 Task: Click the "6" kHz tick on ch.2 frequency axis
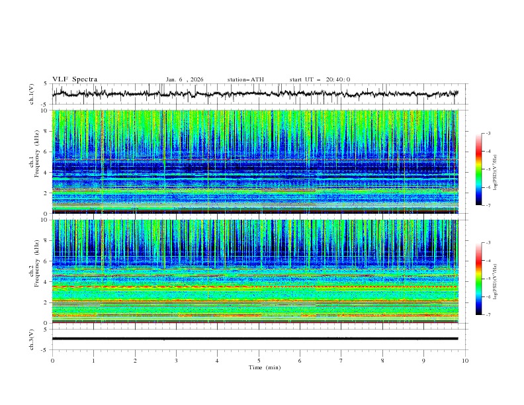46,261
